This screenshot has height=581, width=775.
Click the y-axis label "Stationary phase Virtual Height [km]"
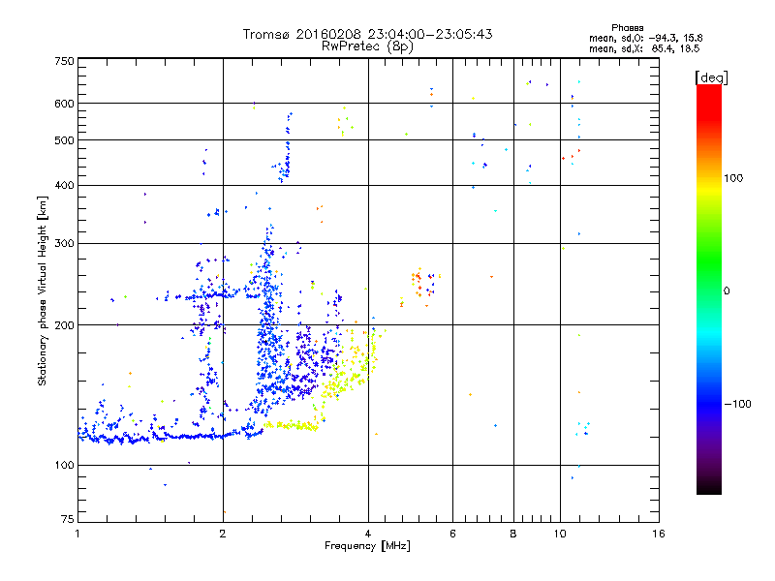coord(42,291)
